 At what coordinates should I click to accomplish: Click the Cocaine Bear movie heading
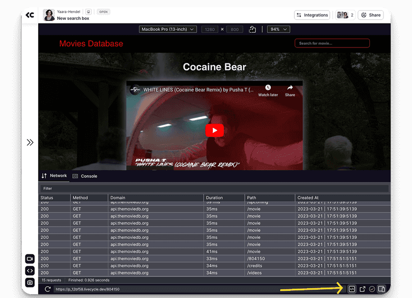click(x=214, y=67)
